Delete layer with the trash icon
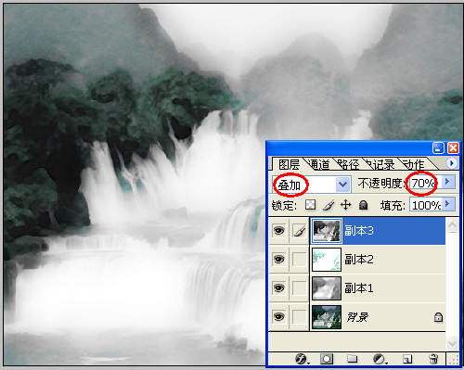Image resolution: width=464 pixels, height=370 pixels. 433,359
